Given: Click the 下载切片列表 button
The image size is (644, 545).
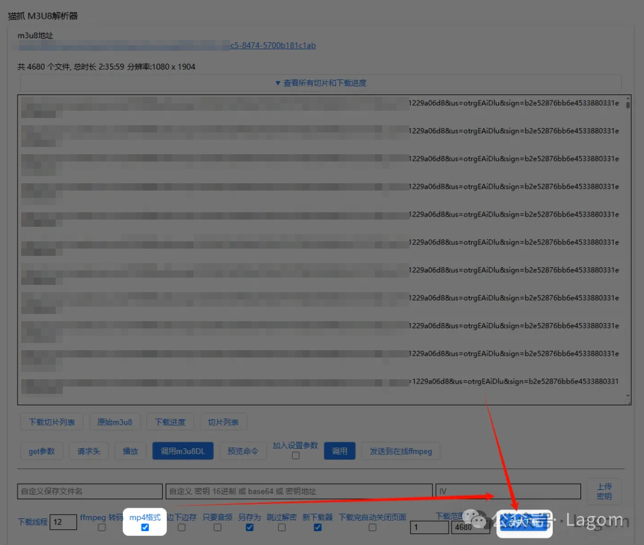Looking at the screenshot, I should tap(52, 422).
